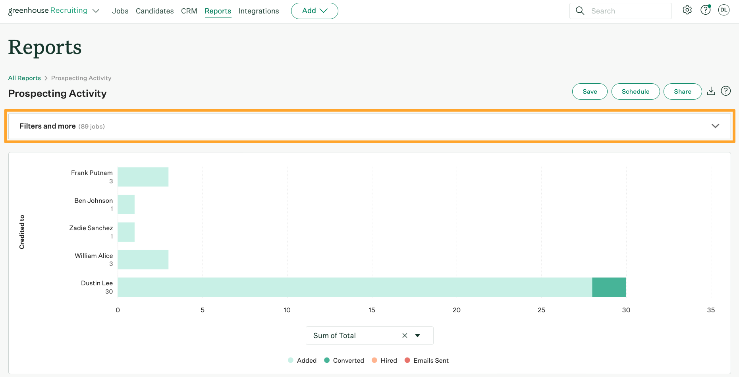Viewport: 739px width, 377px height.
Task: Toggle the Converted series in the legend
Action: coord(343,360)
